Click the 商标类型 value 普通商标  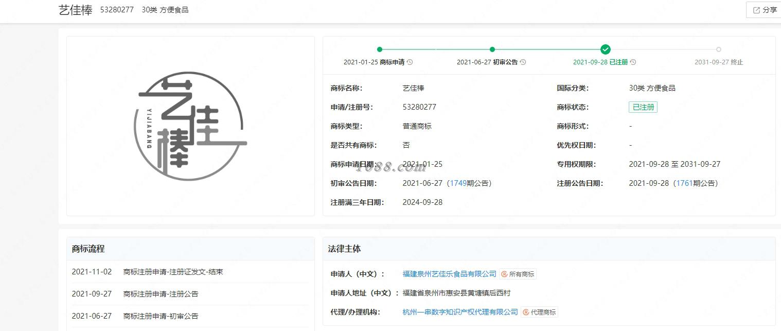[417, 126]
